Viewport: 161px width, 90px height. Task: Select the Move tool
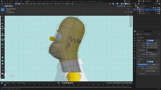(3, 17)
